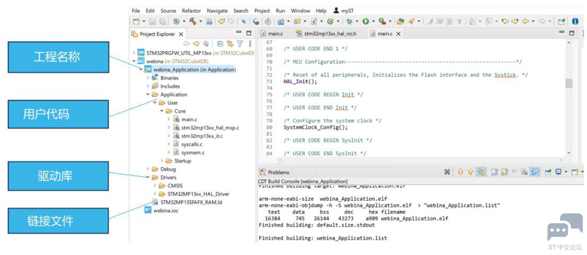
Task: Expand the Startup folder arrow
Action: 162,161
